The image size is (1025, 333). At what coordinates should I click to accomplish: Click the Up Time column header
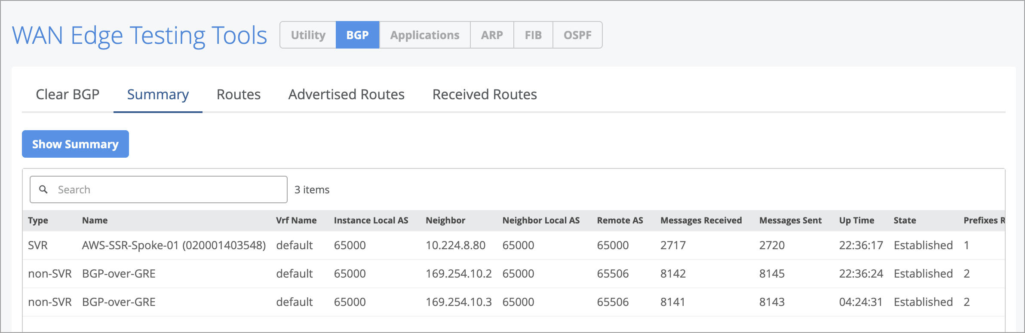(x=856, y=220)
